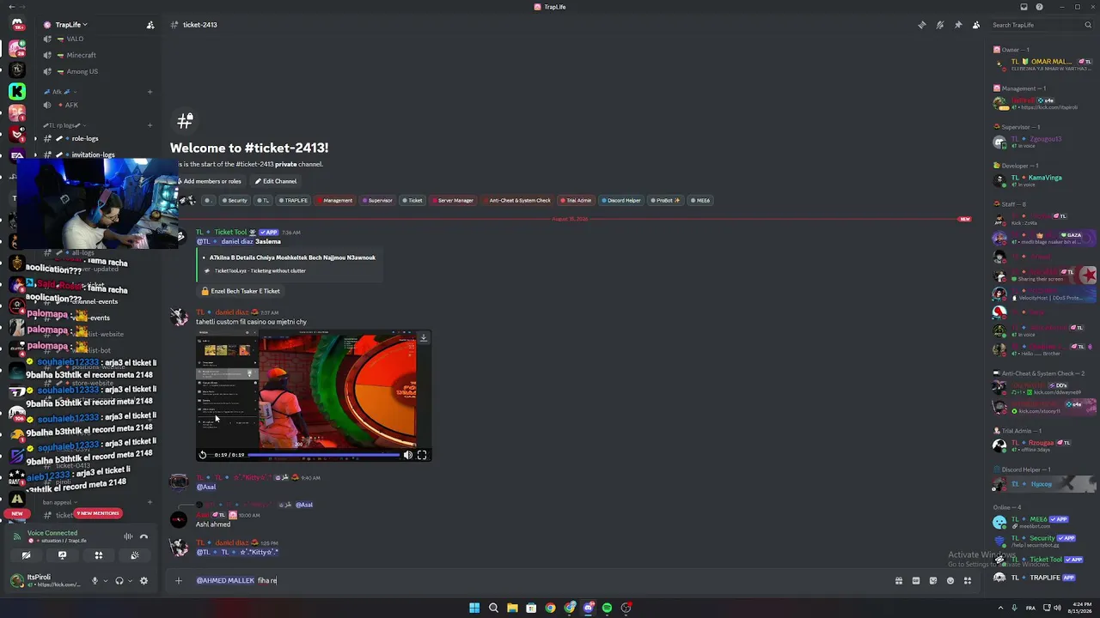Screen dimensions: 1100x618
Task: Open File Explorer from the taskbar
Action: (x=512, y=608)
